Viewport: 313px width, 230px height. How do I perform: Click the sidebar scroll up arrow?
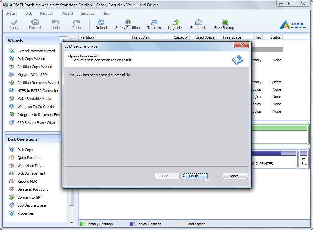point(72,38)
